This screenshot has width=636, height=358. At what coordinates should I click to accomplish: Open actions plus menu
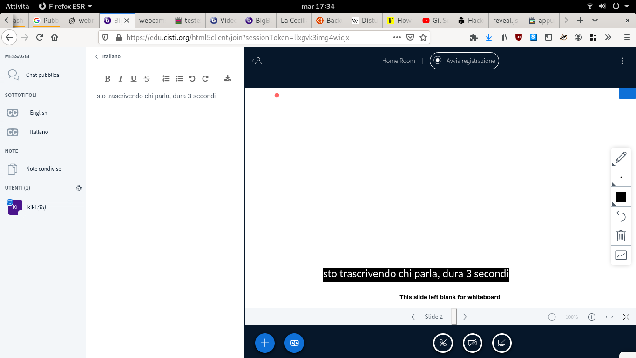(x=265, y=343)
